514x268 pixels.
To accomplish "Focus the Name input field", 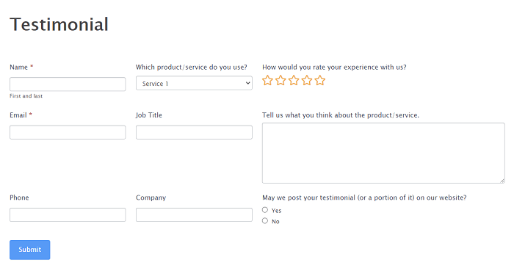I will [68, 84].
